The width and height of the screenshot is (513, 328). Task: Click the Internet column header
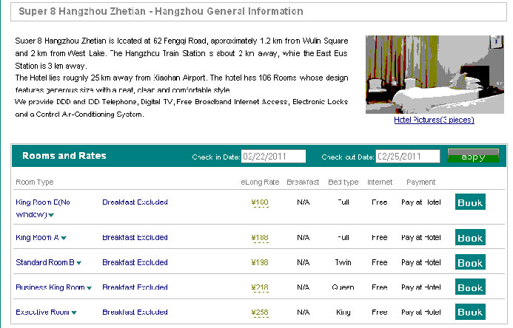tap(380, 182)
